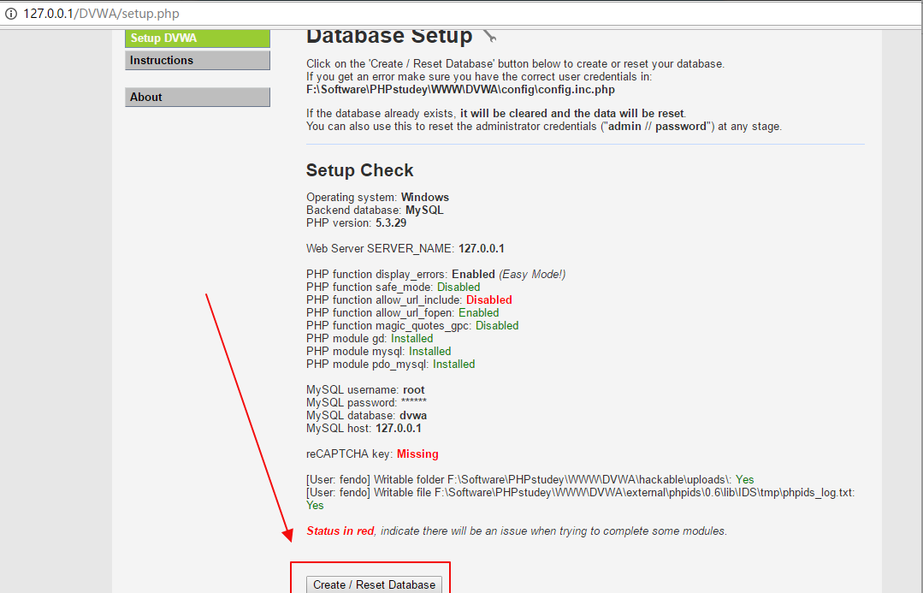This screenshot has height=593, width=923.
Task: Open the About menu item
Action: tap(198, 98)
